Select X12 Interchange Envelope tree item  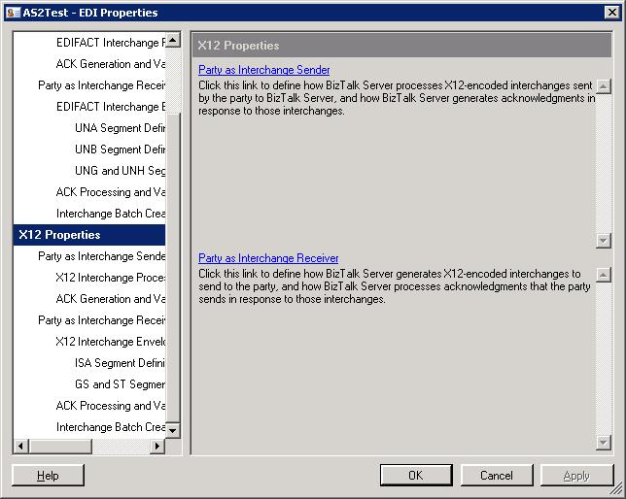pos(111,342)
